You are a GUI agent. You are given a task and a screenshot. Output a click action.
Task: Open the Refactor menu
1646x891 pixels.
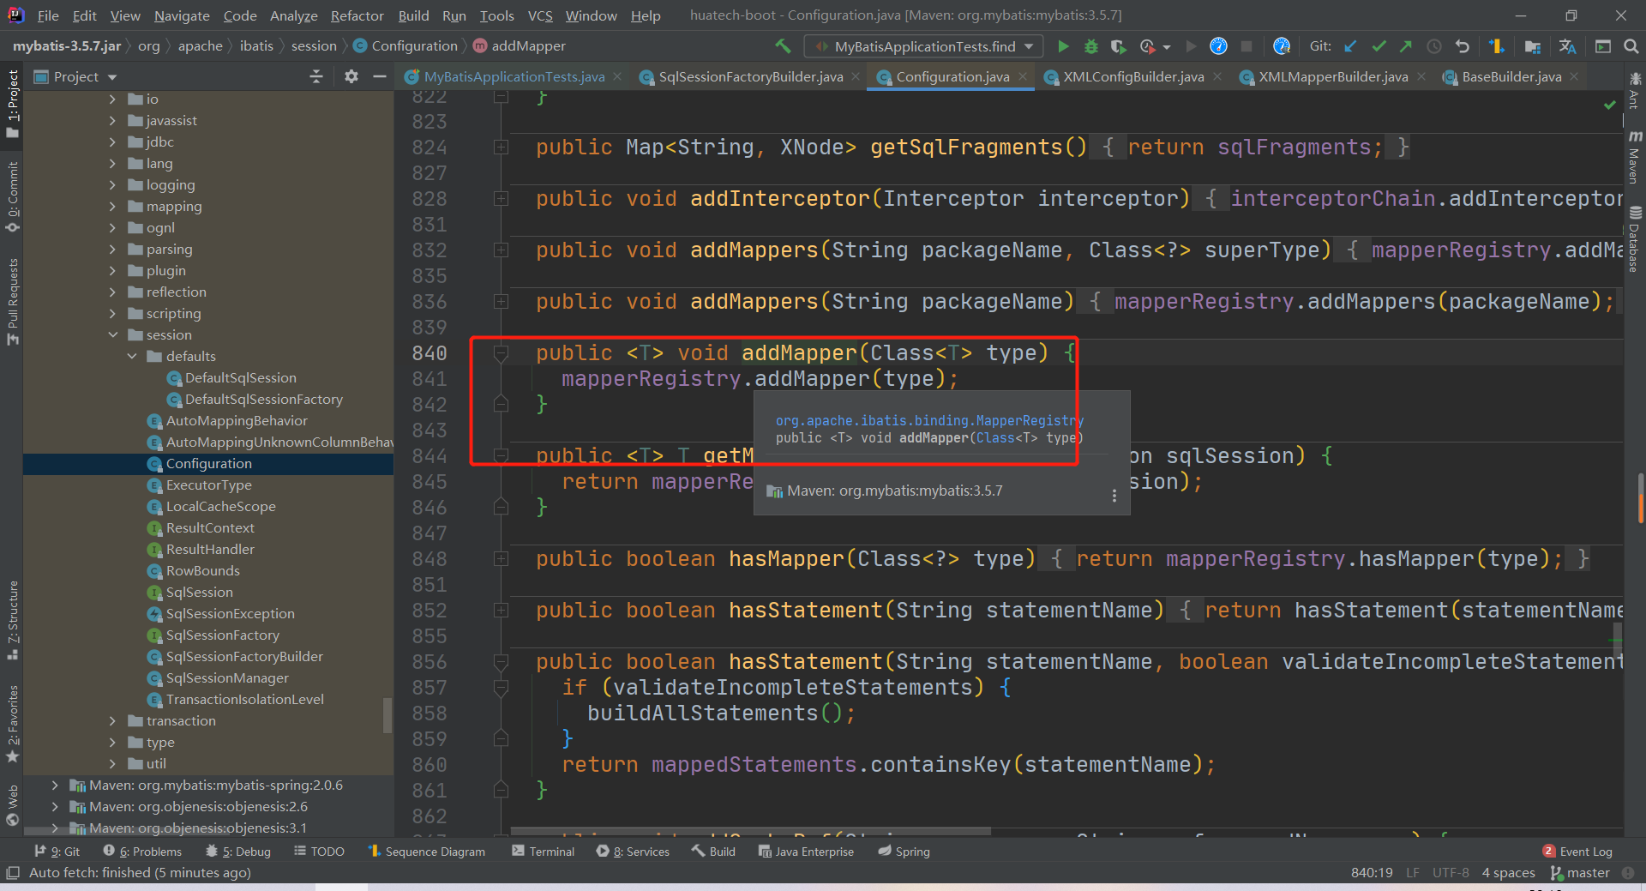[357, 15]
